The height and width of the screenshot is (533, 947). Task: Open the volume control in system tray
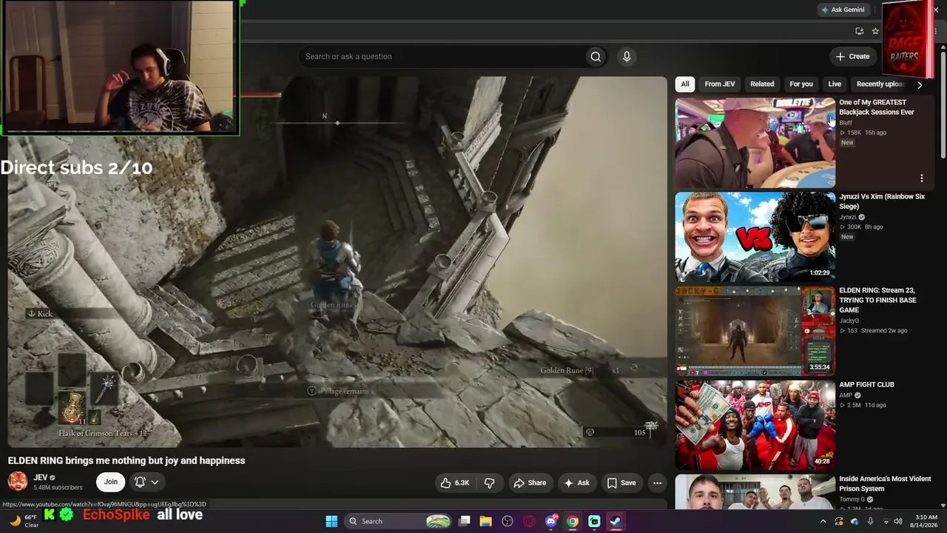click(898, 521)
